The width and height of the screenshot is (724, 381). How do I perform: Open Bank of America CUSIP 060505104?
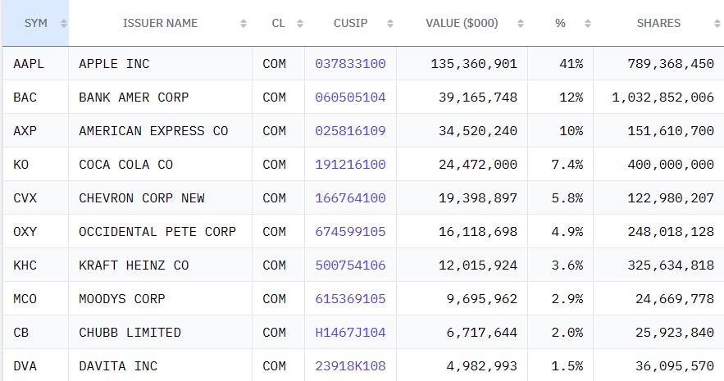click(x=350, y=98)
